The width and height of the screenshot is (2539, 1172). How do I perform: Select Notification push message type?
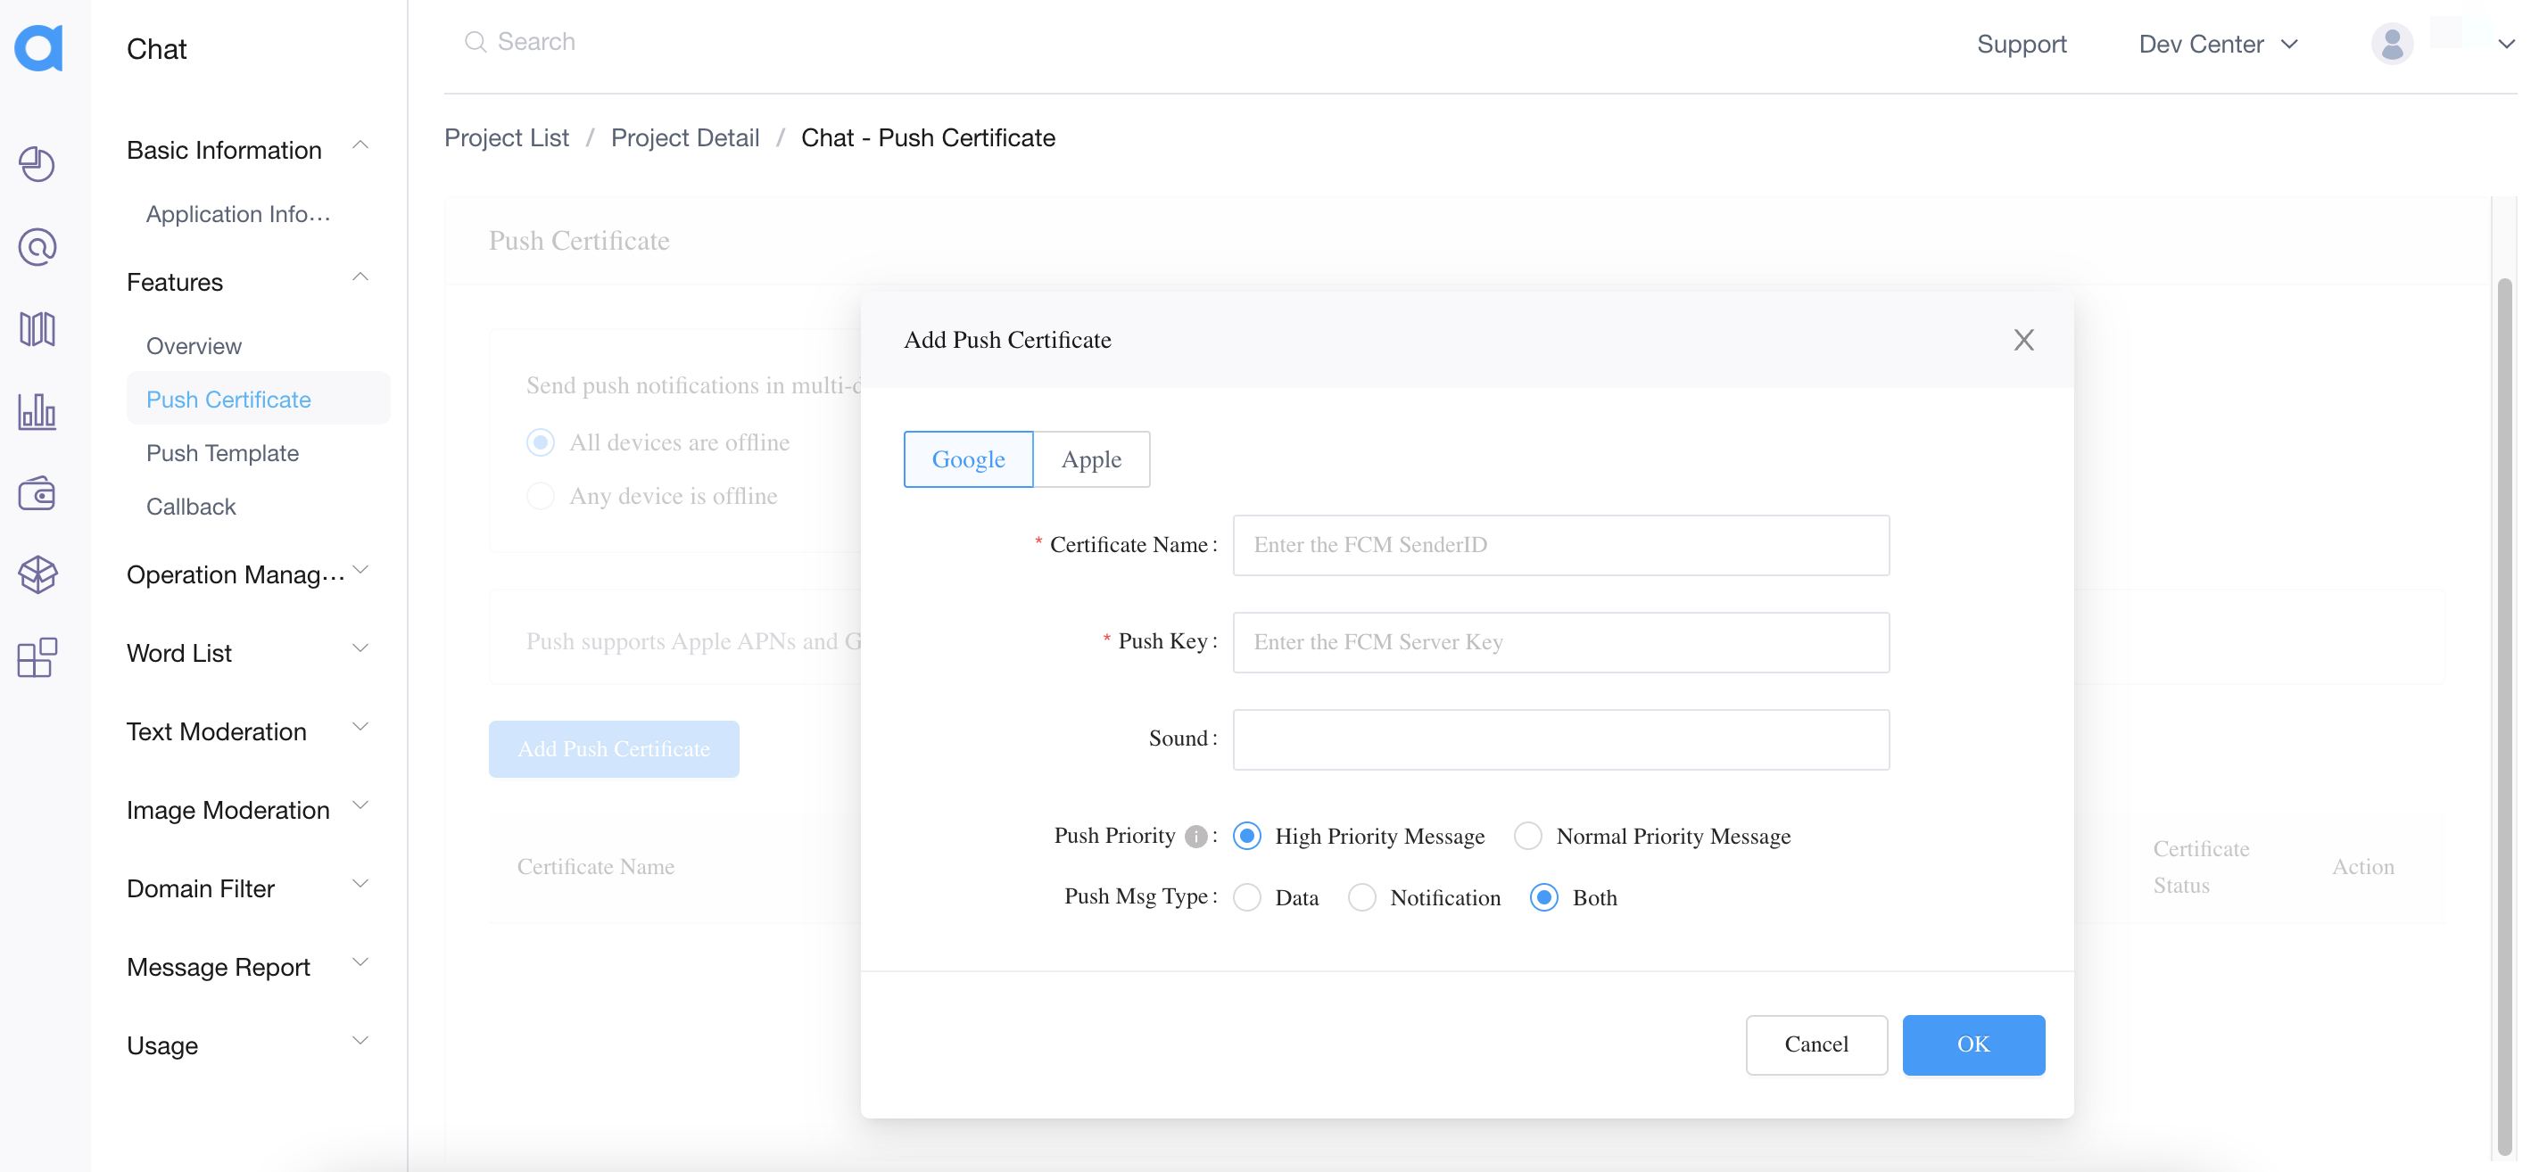click(x=1361, y=897)
